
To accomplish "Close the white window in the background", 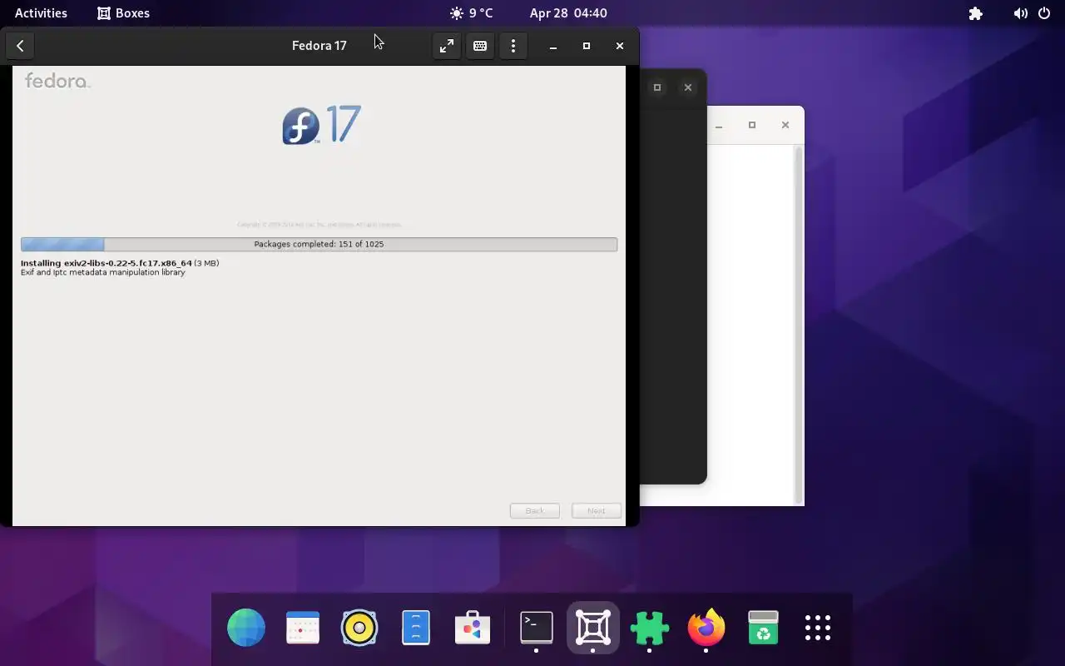I will pos(785,125).
